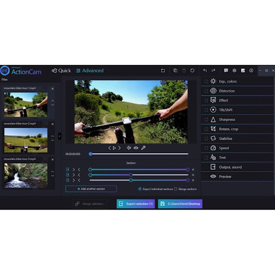Switch to the Quick tab

[61, 71]
